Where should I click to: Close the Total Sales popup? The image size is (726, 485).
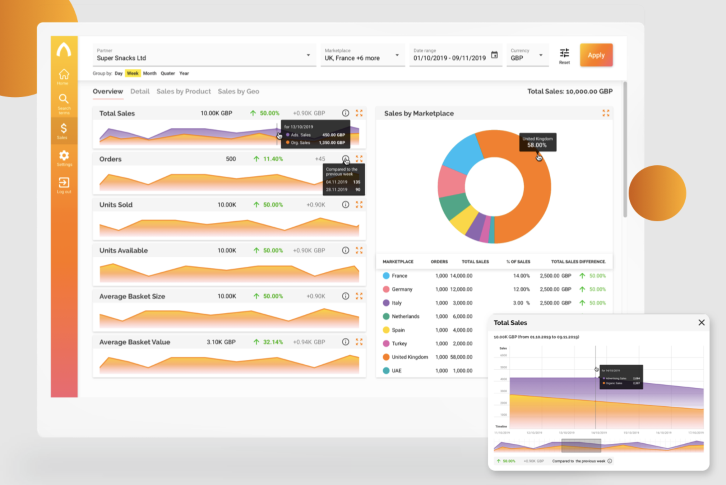(701, 322)
